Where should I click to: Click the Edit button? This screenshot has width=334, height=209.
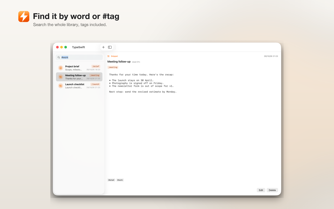(x=261, y=190)
